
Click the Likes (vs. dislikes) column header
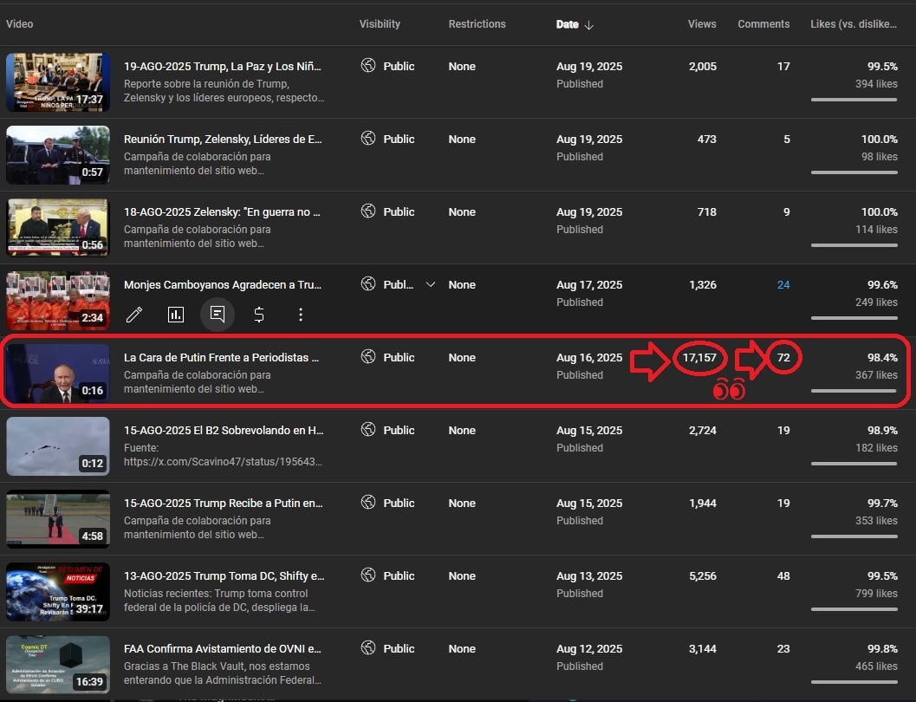point(854,24)
